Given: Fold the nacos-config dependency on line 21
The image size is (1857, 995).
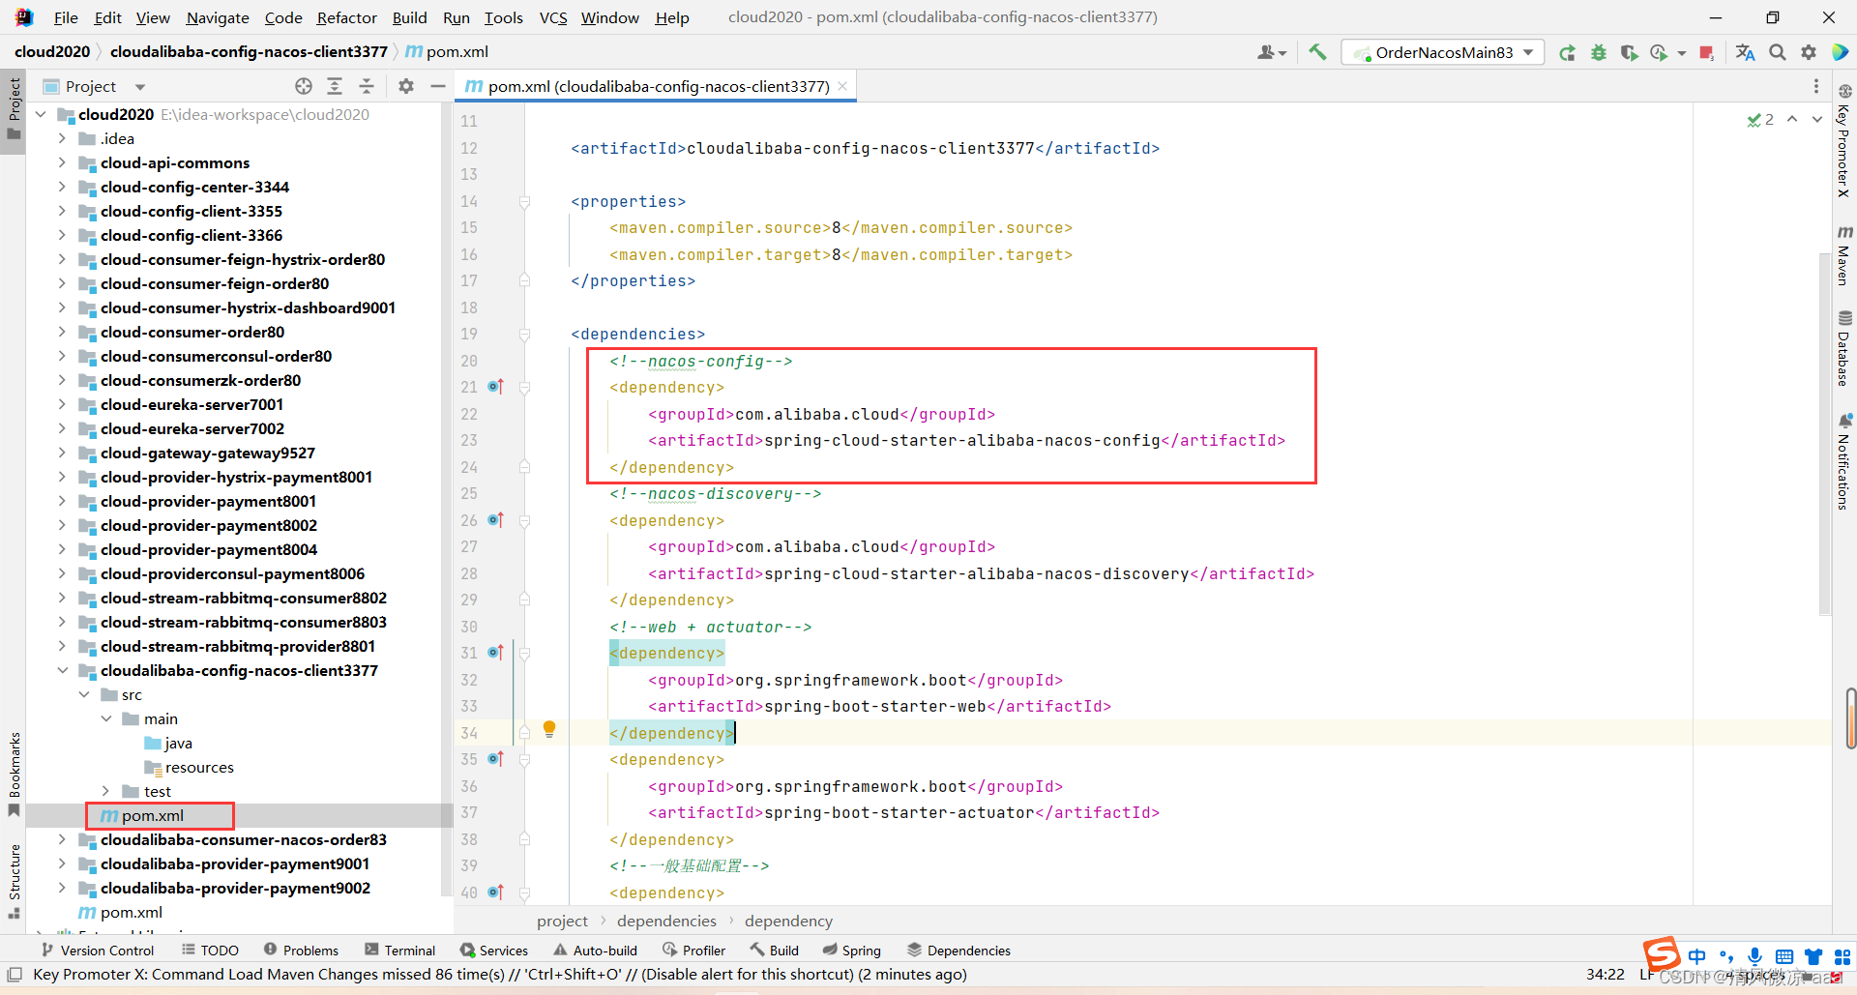Looking at the screenshot, I should pos(524,388).
